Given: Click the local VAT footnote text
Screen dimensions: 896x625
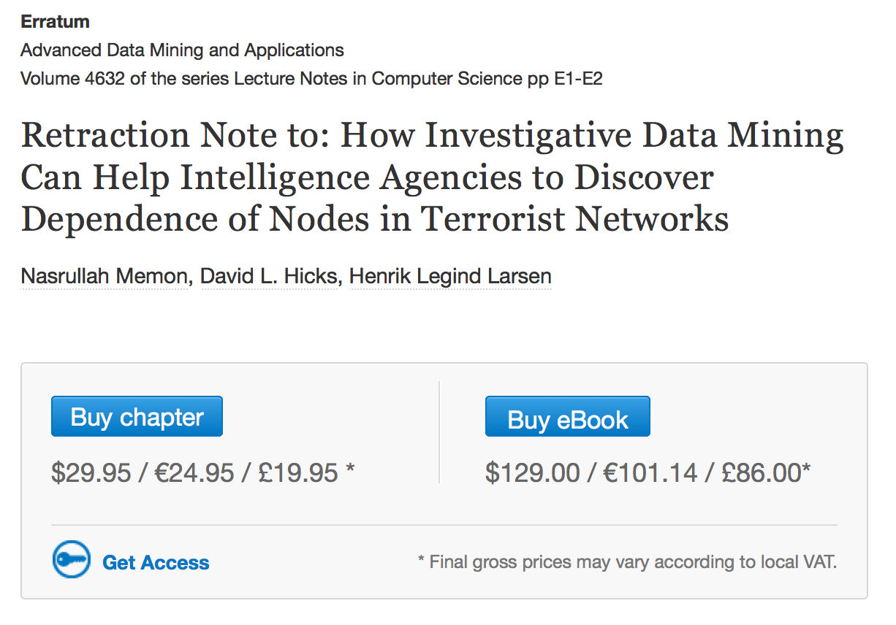Looking at the screenshot, I should [627, 562].
